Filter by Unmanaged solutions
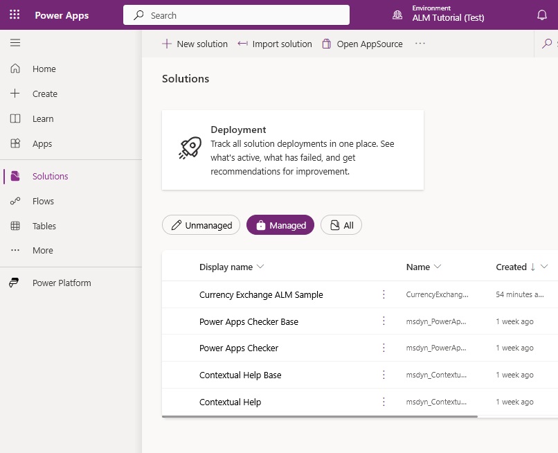This screenshot has height=453, width=558. 201,225
